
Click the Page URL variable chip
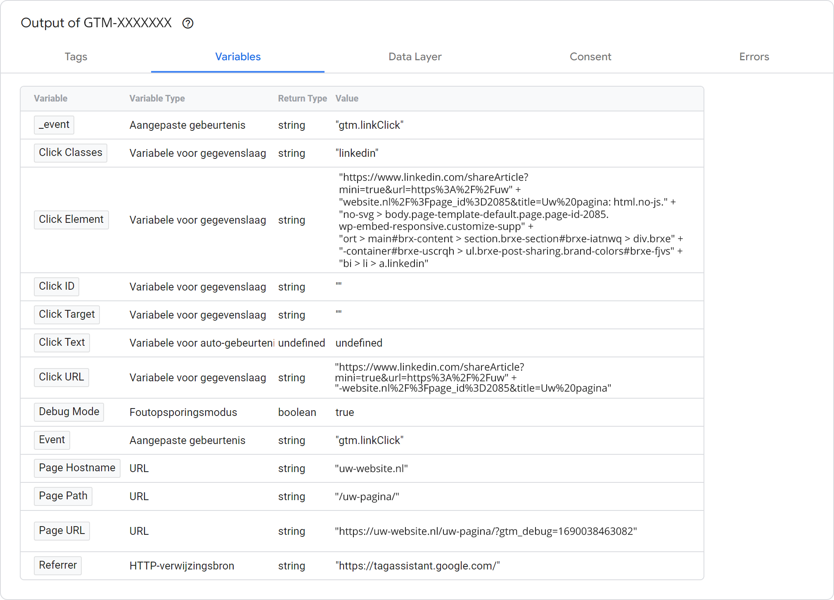point(62,531)
